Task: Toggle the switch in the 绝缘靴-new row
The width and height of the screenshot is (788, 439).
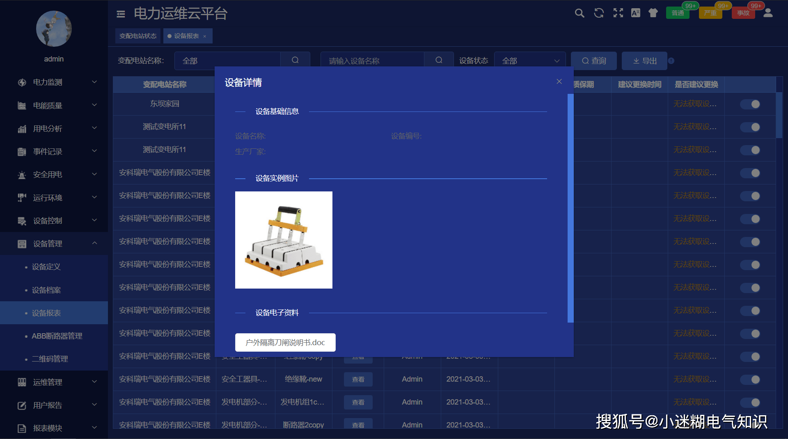Action: point(750,380)
